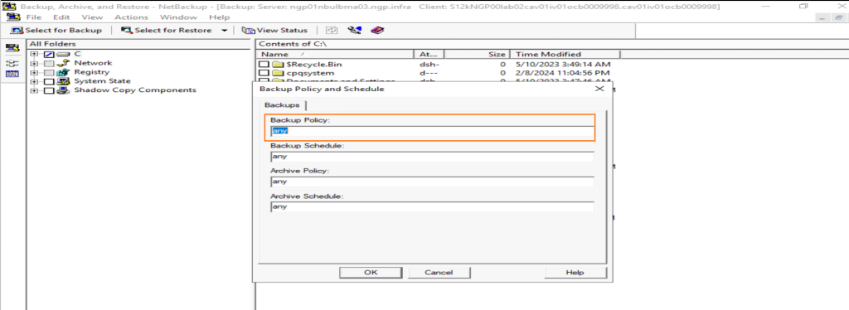
Task: Click the middle tree-view icon in left sidebar
Action: pyautogui.click(x=12, y=62)
